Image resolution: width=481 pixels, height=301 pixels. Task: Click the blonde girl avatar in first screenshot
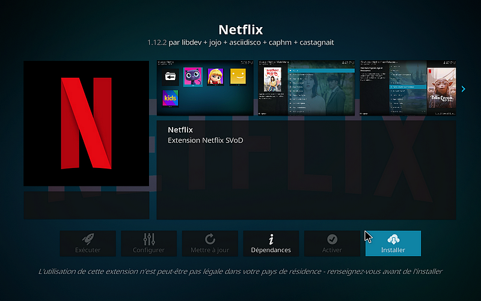pyautogui.click(x=215, y=77)
